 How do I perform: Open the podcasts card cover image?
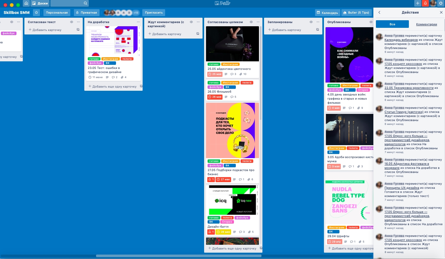point(233,130)
